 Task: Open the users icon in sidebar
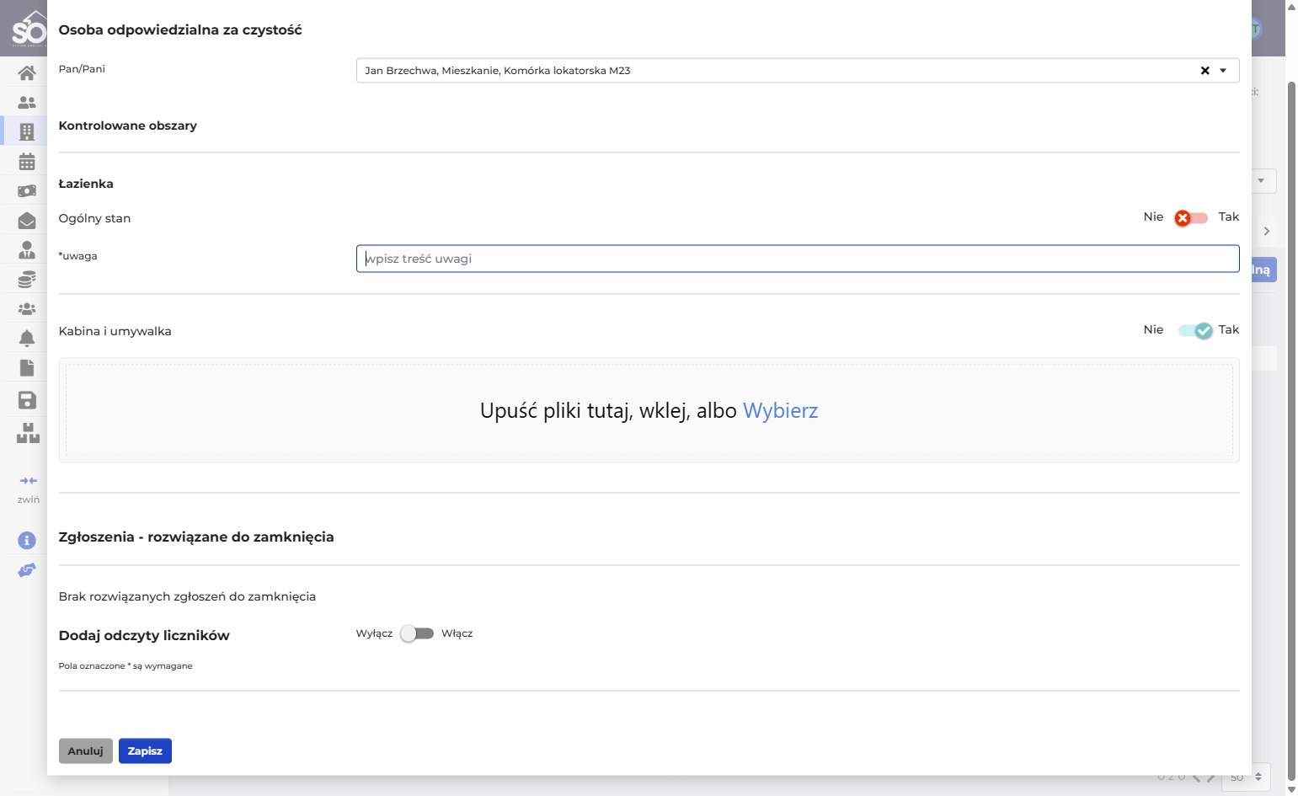point(27,103)
